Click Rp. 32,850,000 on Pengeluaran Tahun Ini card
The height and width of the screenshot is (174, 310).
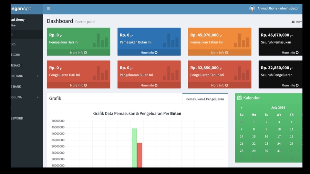click(x=206, y=68)
